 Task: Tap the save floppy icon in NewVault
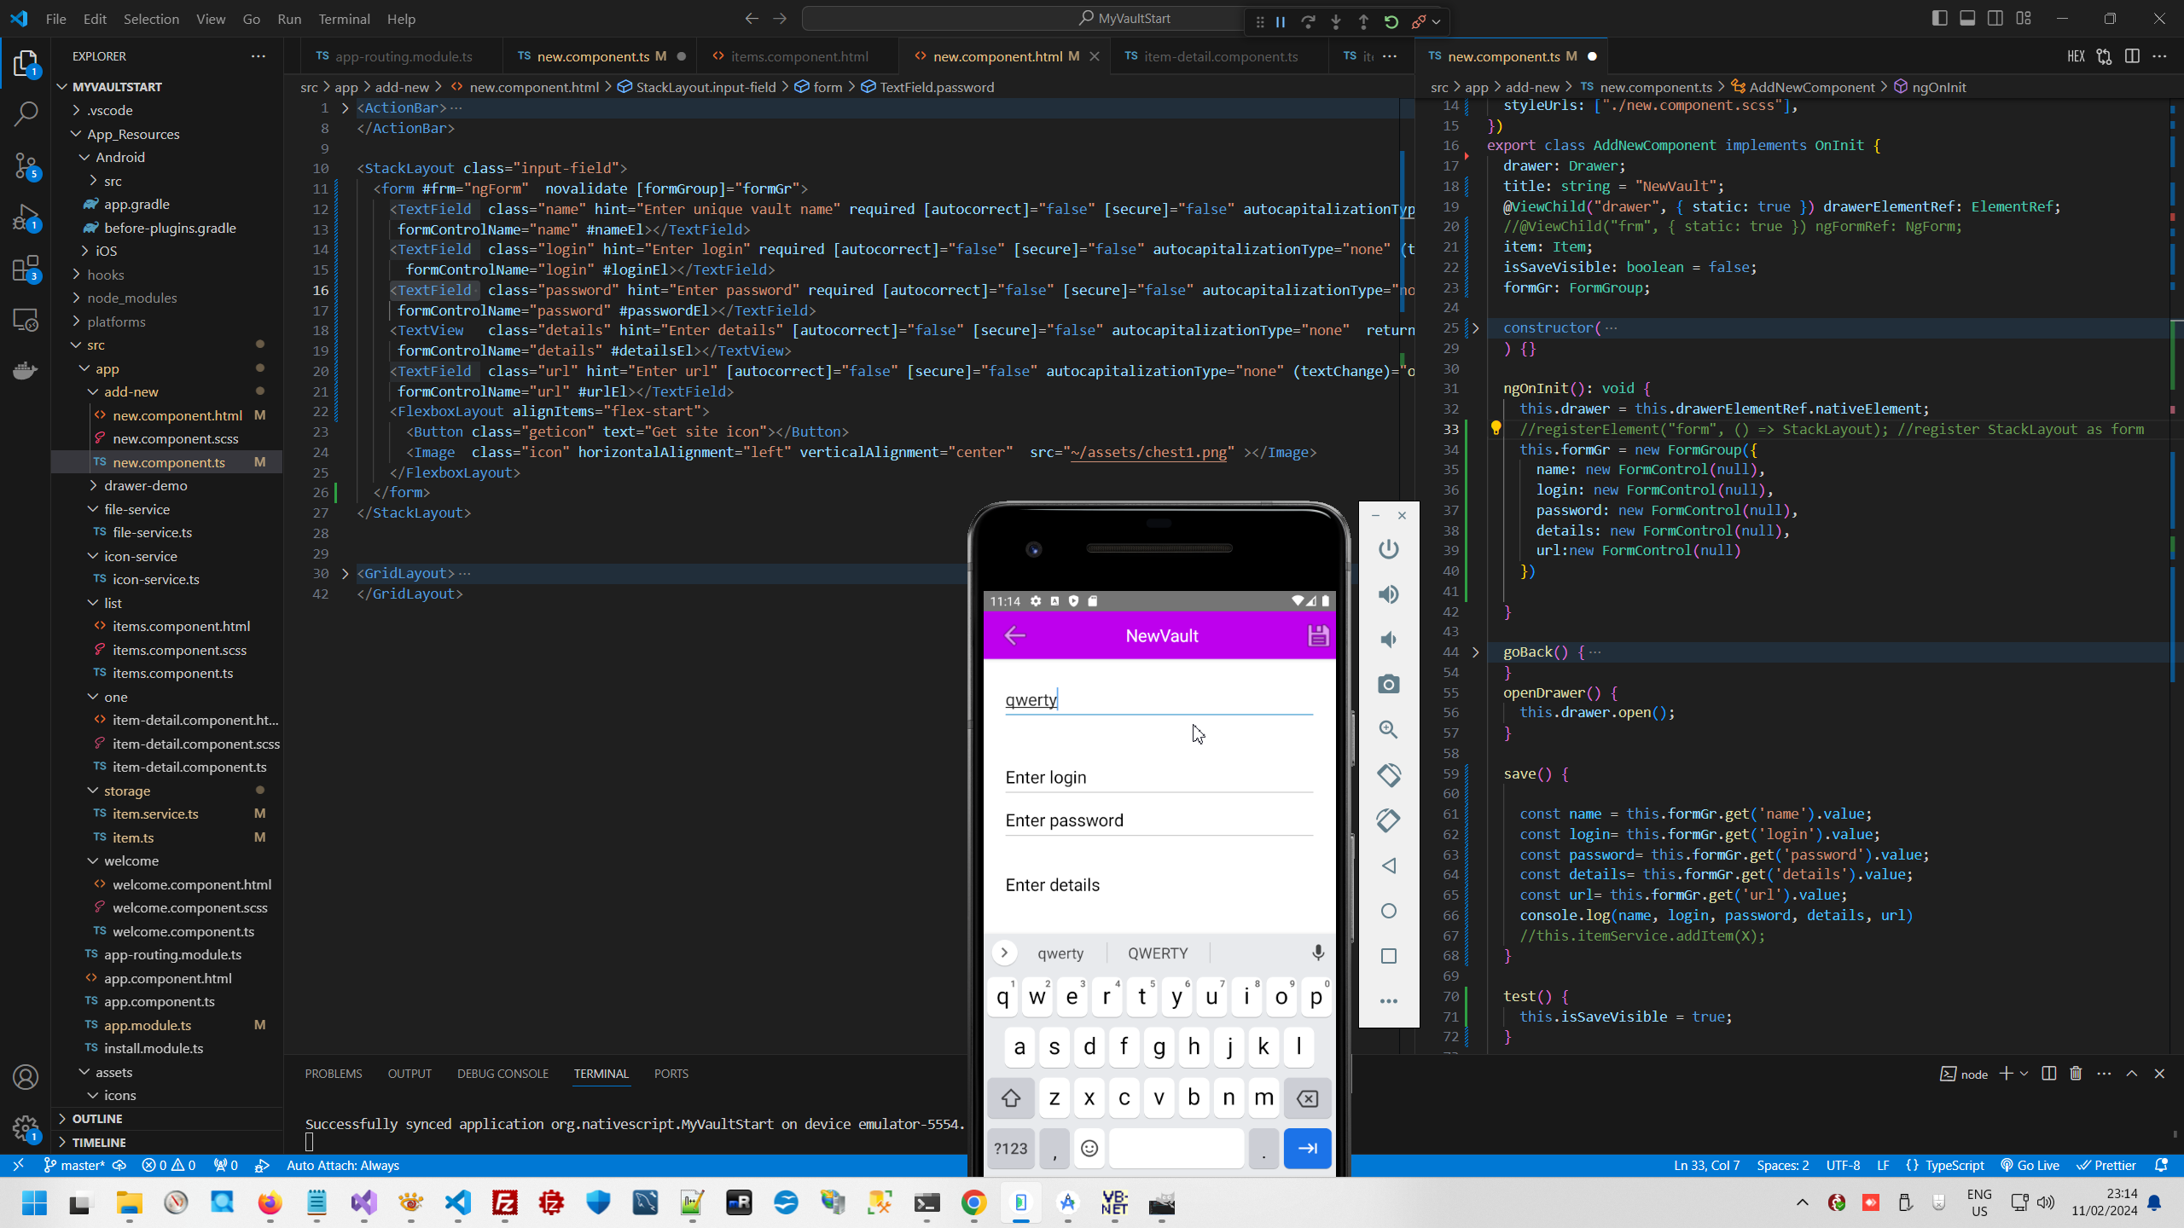pyautogui.click(x=1318, y=635)
